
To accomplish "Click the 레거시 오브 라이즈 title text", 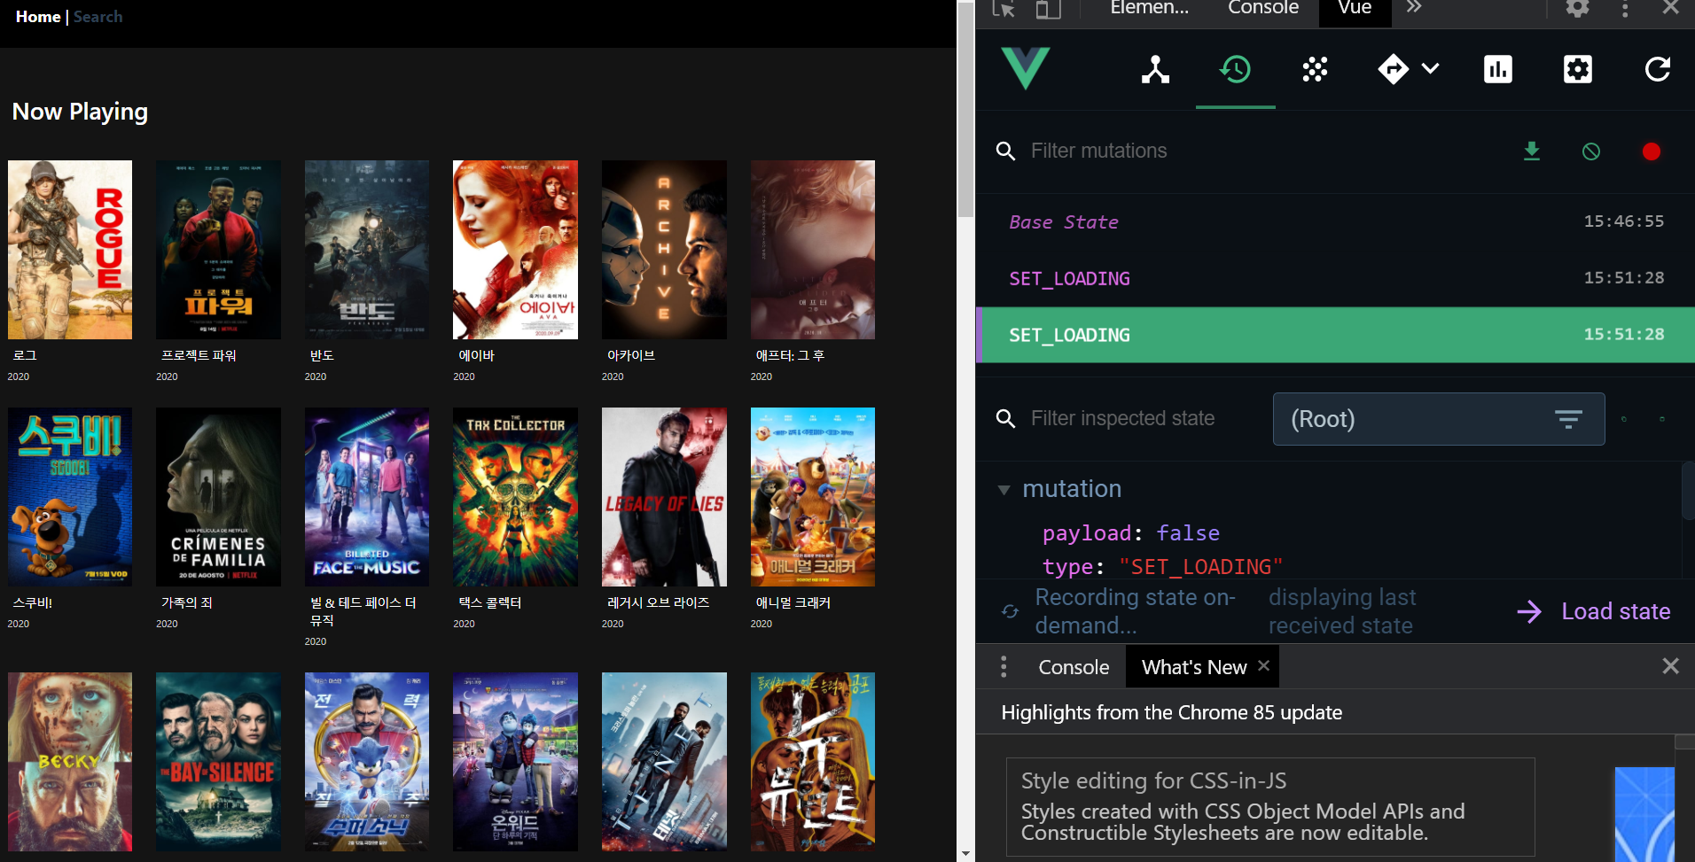I will [x=658, y=602].
